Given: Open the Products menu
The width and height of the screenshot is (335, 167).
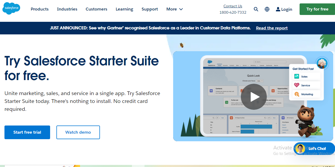Looking at the screenshot, I should click(x=40, y=9).
